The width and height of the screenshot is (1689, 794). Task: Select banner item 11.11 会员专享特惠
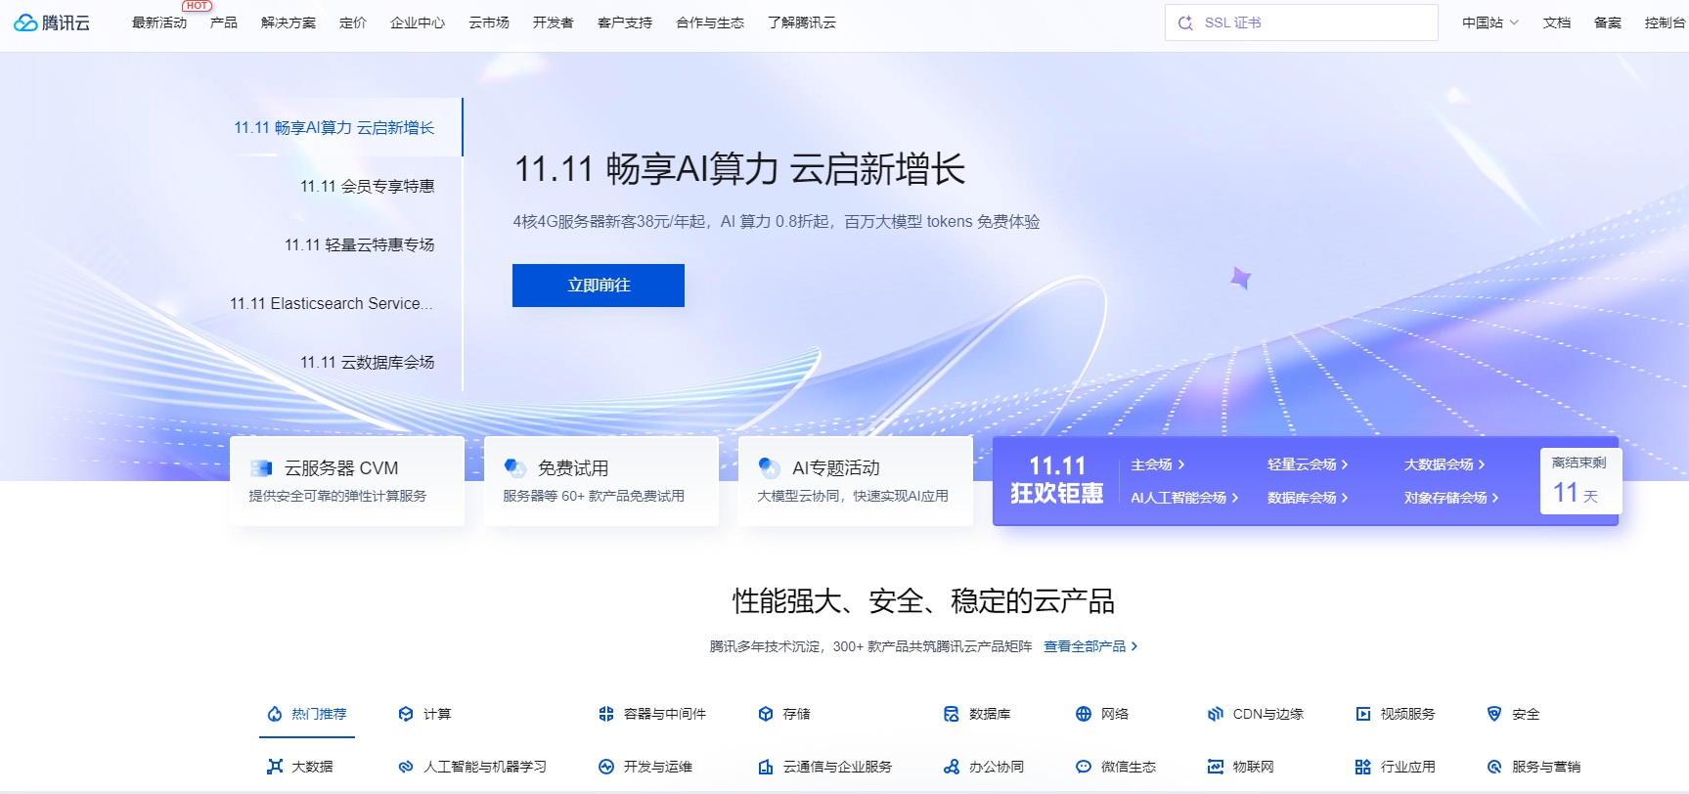[368, 186]
